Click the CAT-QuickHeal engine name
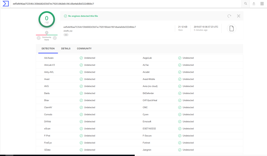The height and width of the screenshot is (156, 267). coord(150,100)
